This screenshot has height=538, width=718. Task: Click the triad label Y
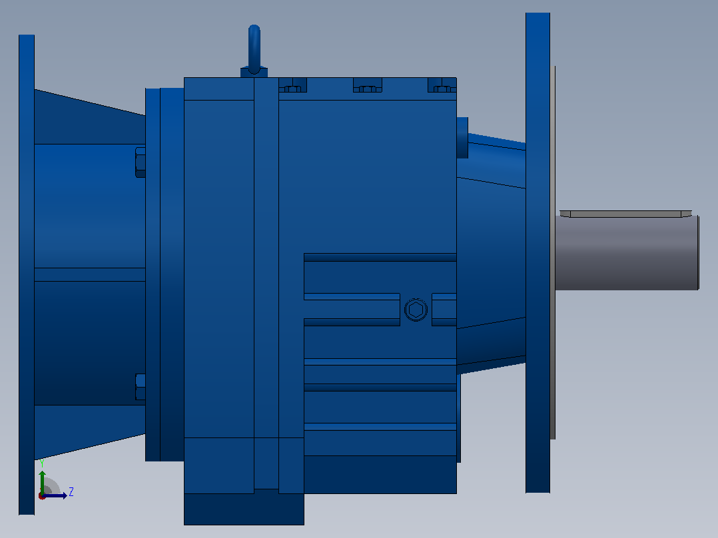coord(42,463)
